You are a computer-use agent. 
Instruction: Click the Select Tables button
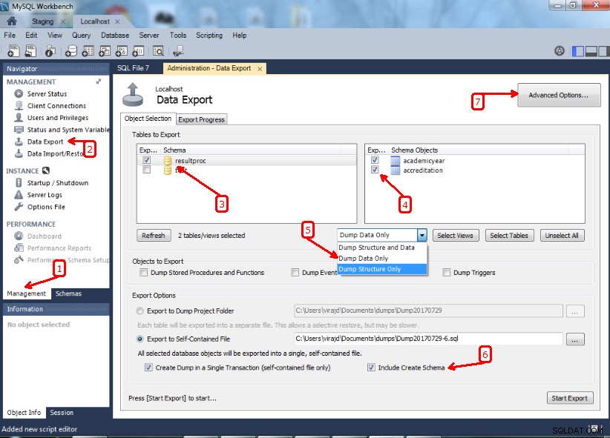(x=509, y=236)
